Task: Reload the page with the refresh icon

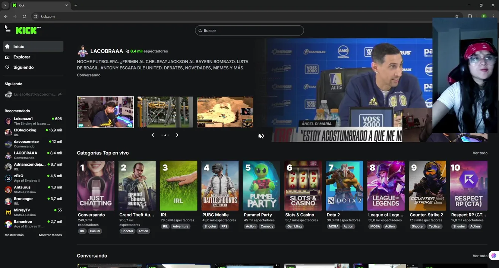Action: pos(24,16)
